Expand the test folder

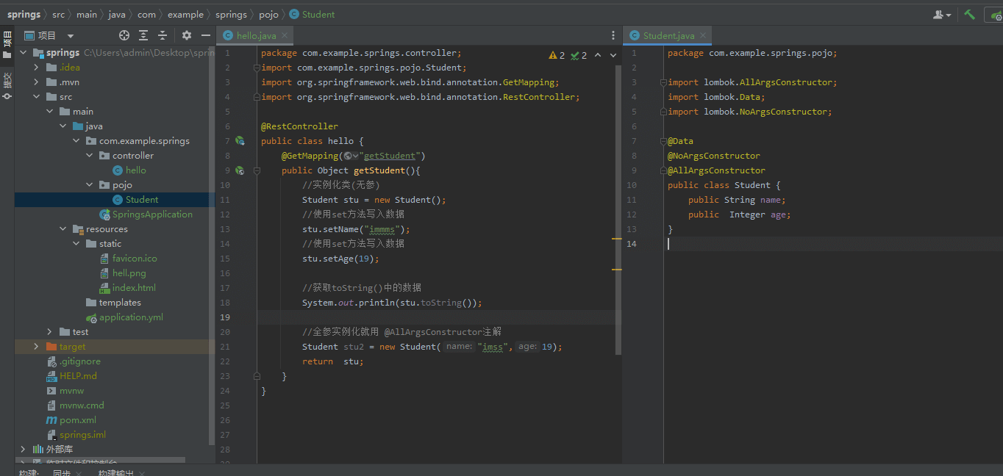coord(49,332)
